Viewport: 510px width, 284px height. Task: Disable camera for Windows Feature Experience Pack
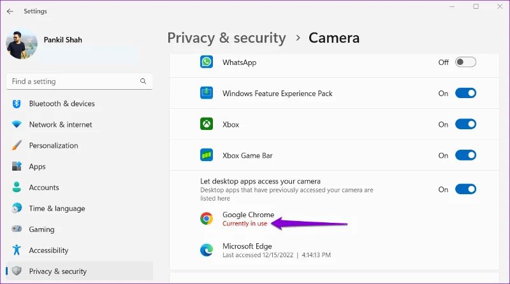click(465, 93)
